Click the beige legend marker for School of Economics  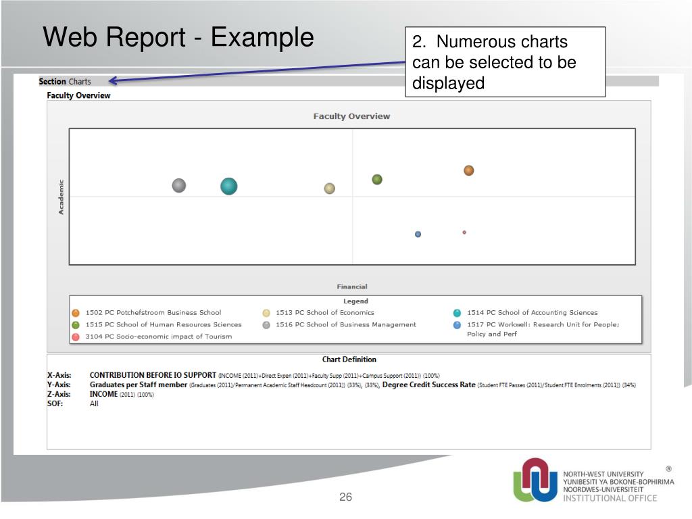coord(266,313)
